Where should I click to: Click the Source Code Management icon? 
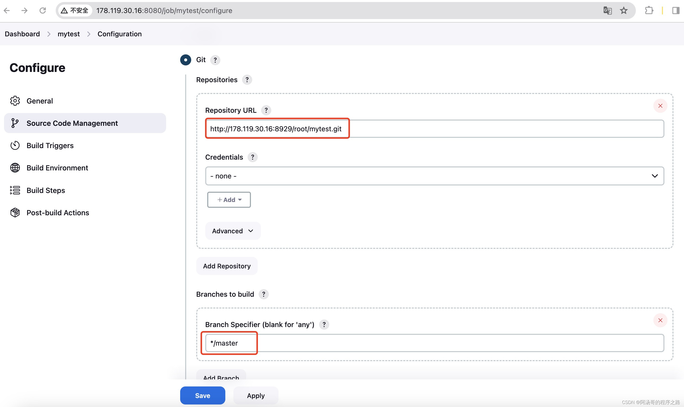click(15, 123)
